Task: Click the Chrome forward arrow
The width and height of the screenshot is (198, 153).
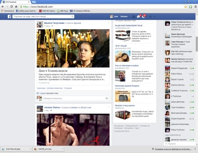Action: pyautogui.click(x=7, y=7)
